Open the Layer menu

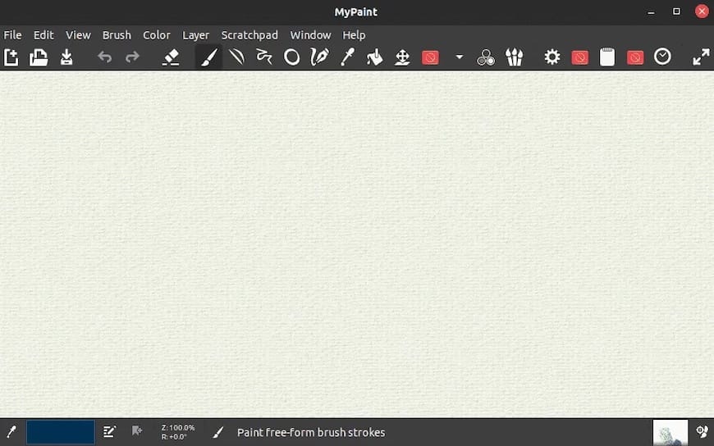pos(196,35)
